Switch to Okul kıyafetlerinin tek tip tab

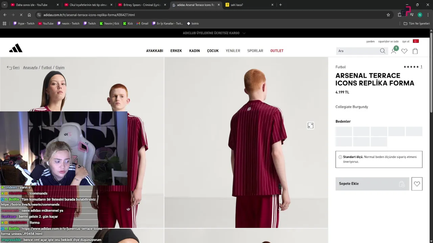click(88, 5)
